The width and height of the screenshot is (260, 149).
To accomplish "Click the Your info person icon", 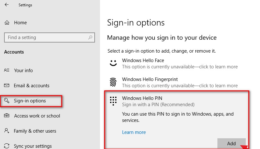I will click(7, 70).
